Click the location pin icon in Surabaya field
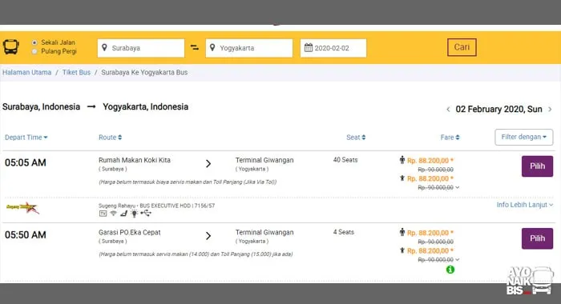This screenshot has width=561, height=304. [x=104, y=47]
